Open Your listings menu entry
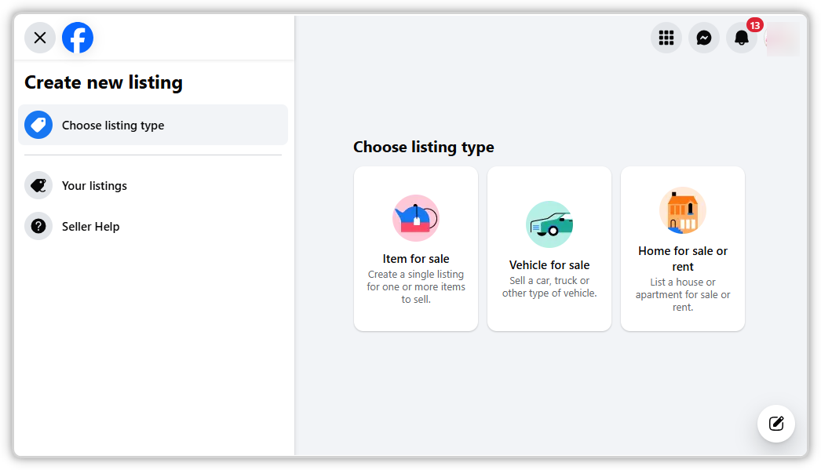Image resolution: width=821 pixels, height=470 pixels. (94, 186)
